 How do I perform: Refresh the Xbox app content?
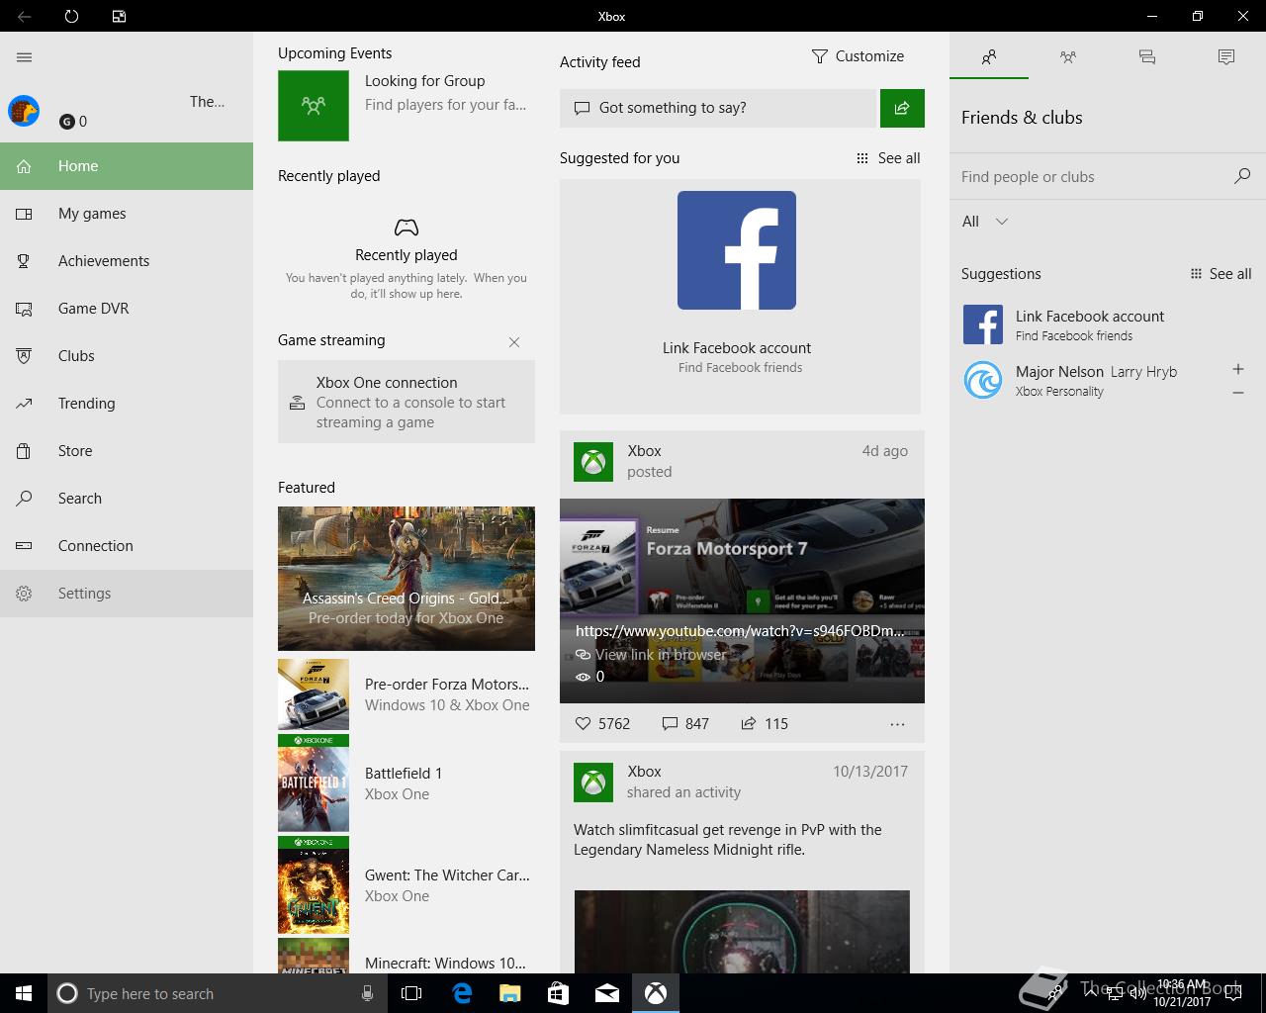(71, 16)
